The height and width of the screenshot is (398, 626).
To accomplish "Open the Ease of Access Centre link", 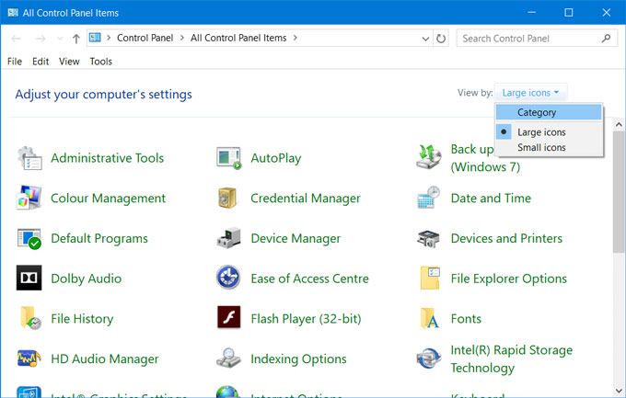I will 309,279.
